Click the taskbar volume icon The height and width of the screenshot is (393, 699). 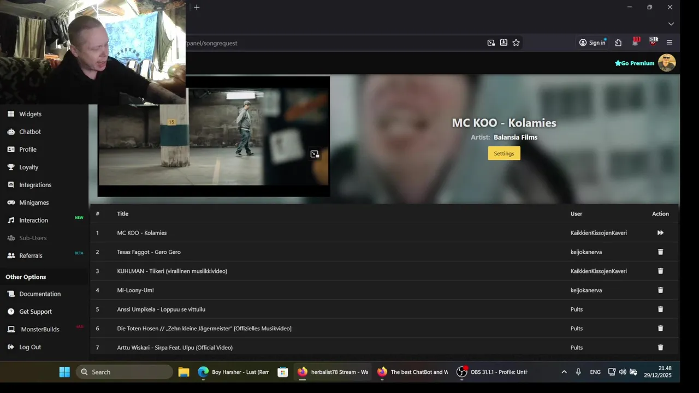pos(623,372)
